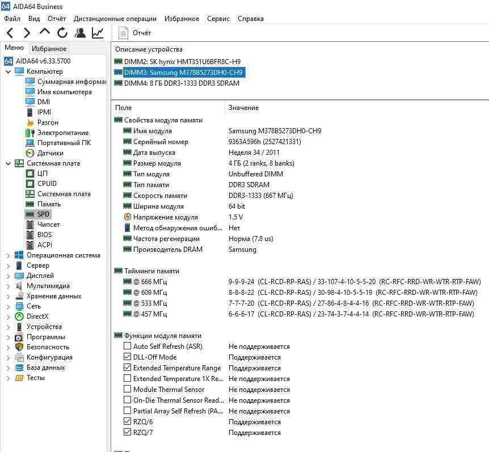The image size is (489, 452).
Task: Open the Портативный ПК item
Action: click(x=58, y=143)
